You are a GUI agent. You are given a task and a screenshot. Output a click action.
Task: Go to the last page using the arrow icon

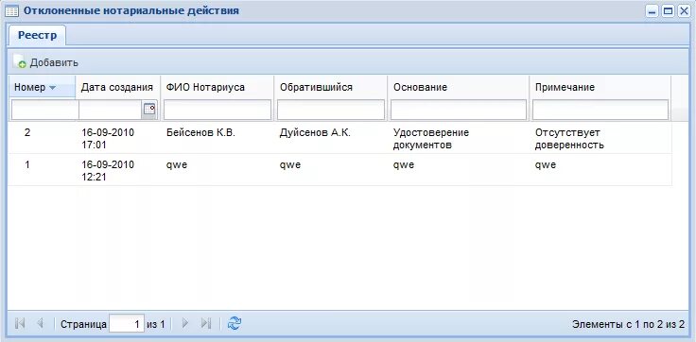pyautogui.click(x=205, y=324)
